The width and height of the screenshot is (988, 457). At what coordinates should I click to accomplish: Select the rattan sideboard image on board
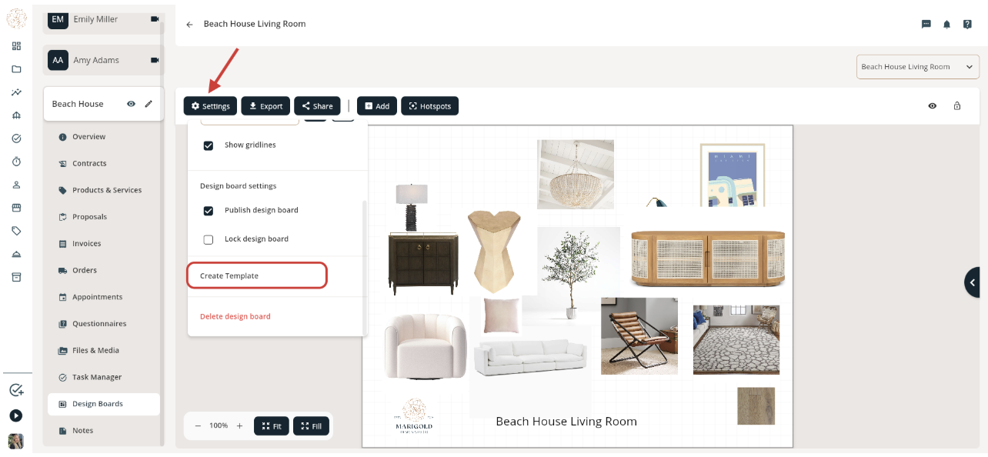707,258
